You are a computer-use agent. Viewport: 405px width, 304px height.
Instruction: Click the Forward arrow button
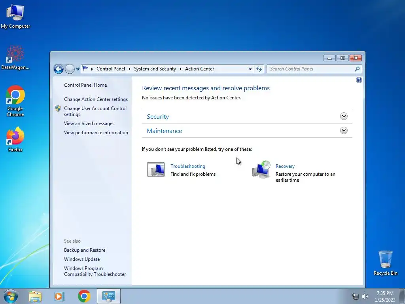coord(70,69)
